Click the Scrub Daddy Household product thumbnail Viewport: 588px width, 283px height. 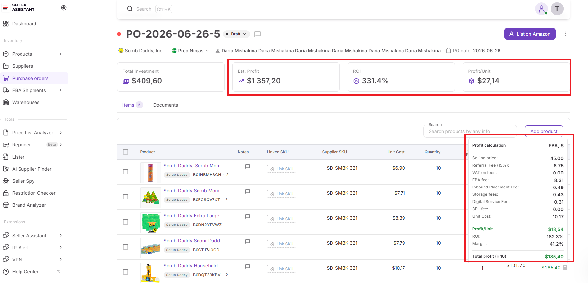click(x=150, y=272)
